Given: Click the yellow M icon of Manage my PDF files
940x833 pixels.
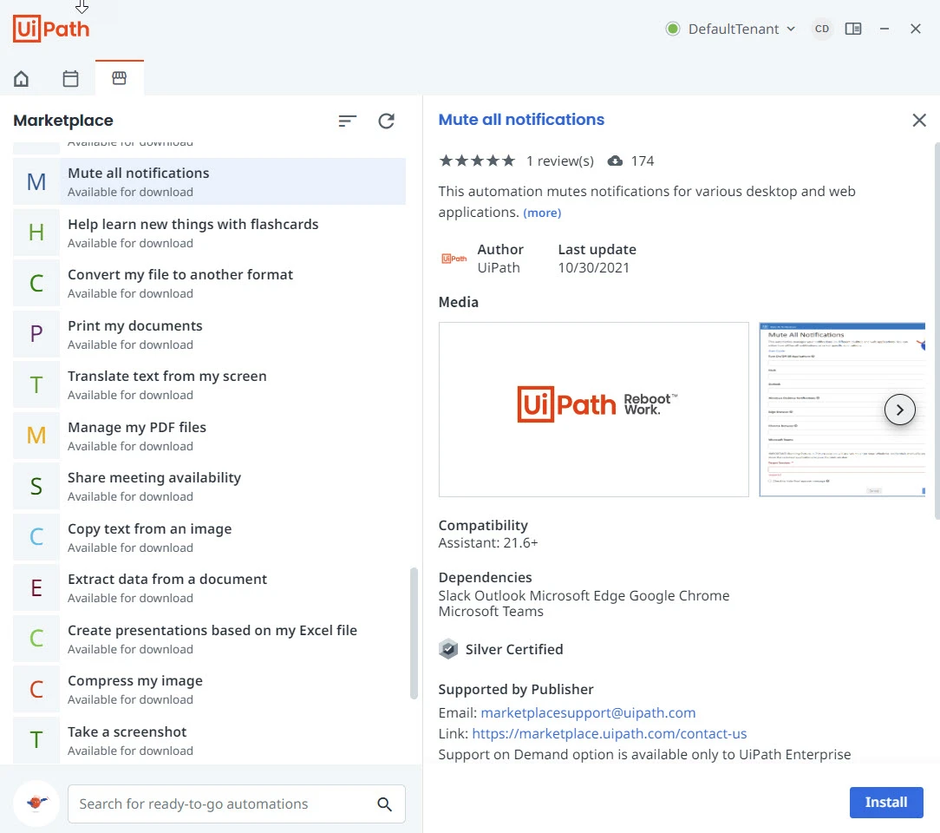Looking at the screenshot, I should 36,436.
